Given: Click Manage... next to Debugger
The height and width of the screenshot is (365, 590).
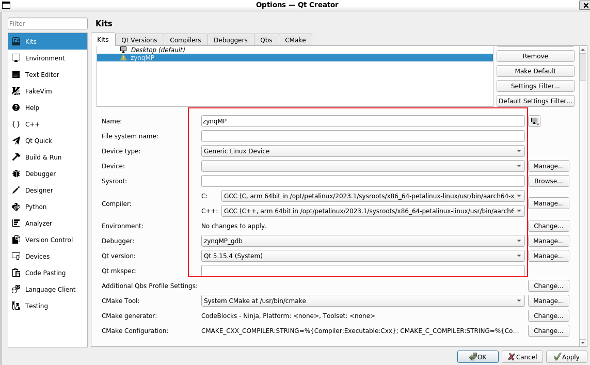Looking at the screenshot, I should click(549, 241).
